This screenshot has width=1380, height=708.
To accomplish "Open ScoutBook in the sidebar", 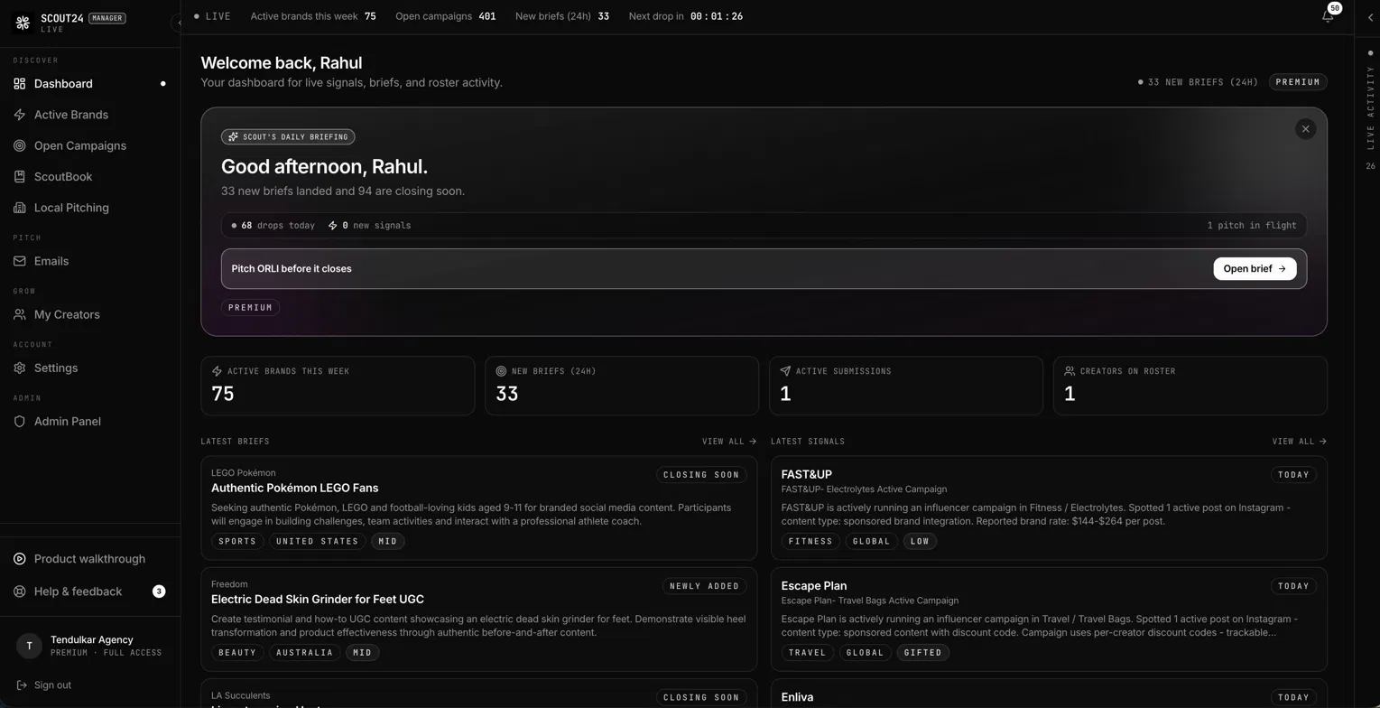I will pyautogui.click(x=88, y=177).
